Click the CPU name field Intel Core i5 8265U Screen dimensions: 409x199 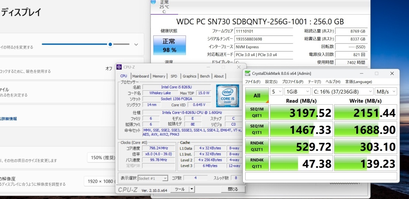(177, 87)
